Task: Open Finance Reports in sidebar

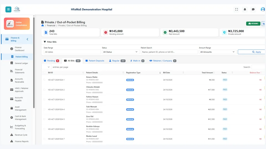Action: coord(19,141)
